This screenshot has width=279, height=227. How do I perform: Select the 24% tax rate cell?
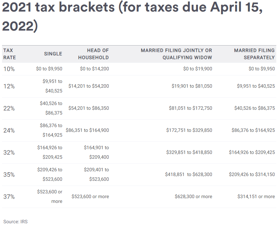(x=9, y=130)
